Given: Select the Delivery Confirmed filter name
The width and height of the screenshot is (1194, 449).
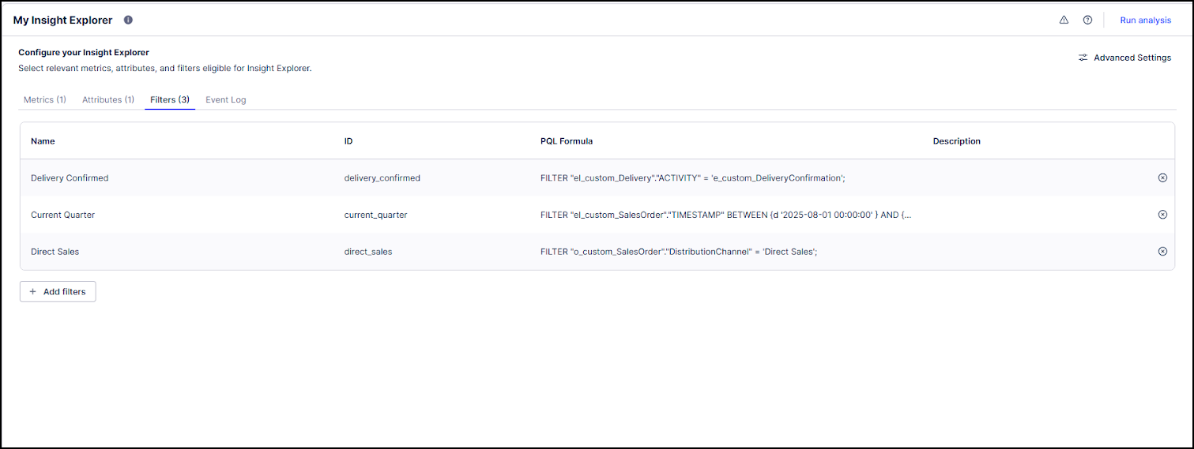Looking at the screenshot, I should click(70, 178).
